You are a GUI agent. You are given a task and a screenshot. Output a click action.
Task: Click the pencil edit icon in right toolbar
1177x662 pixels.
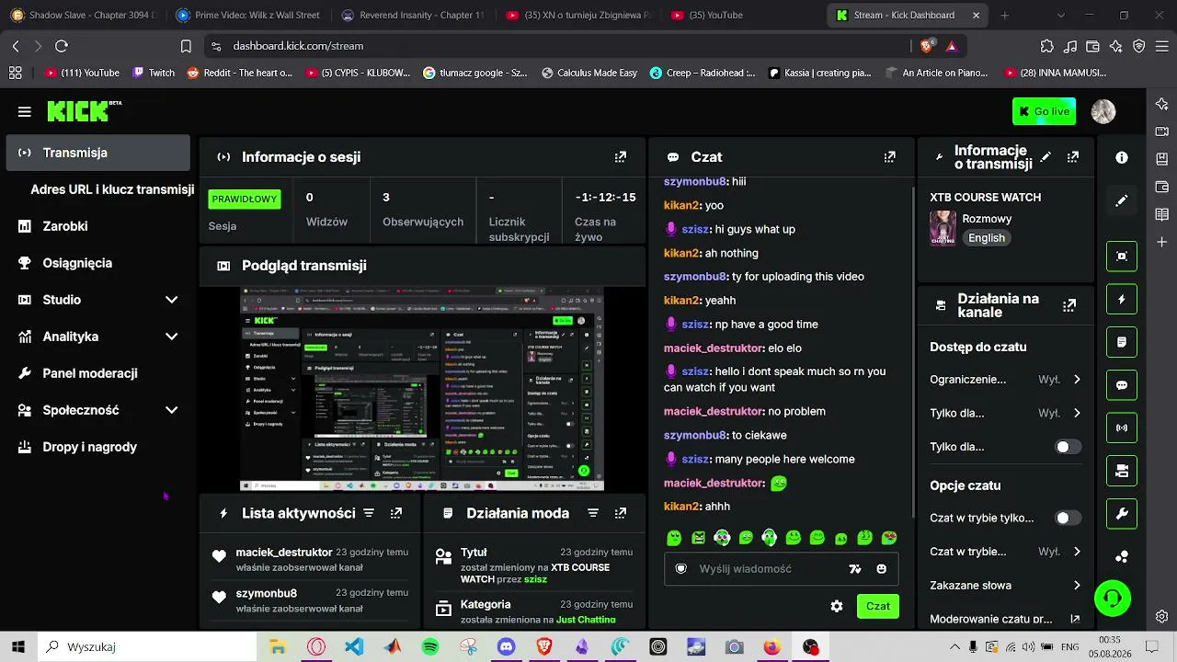click(x=1122, y=200)
